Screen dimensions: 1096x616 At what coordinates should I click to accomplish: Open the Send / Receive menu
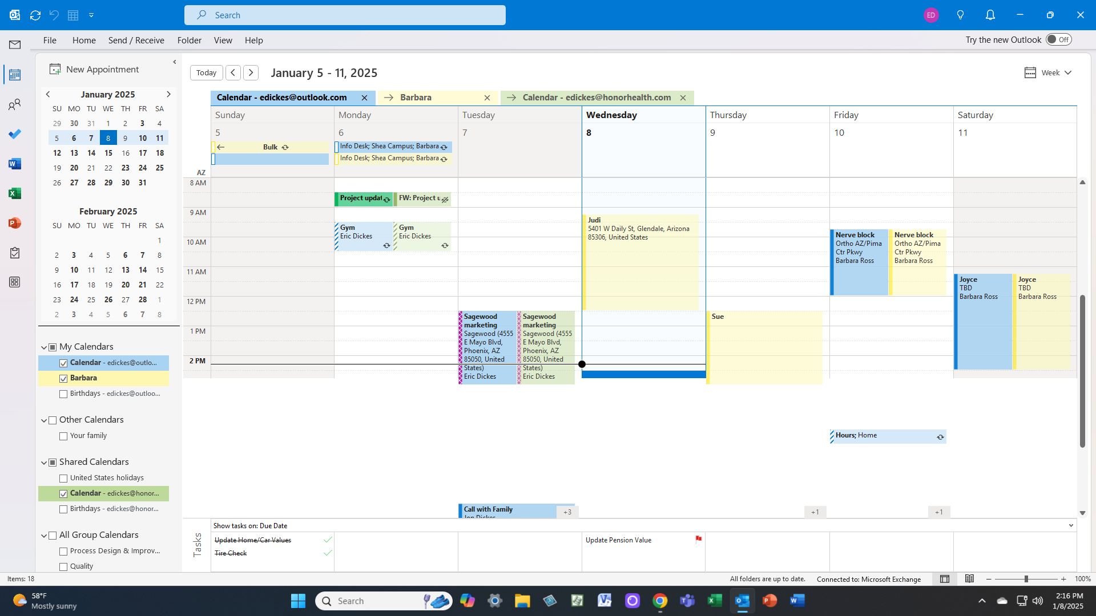tap(136, 40)
